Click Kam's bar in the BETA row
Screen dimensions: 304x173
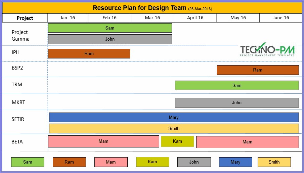177,141
